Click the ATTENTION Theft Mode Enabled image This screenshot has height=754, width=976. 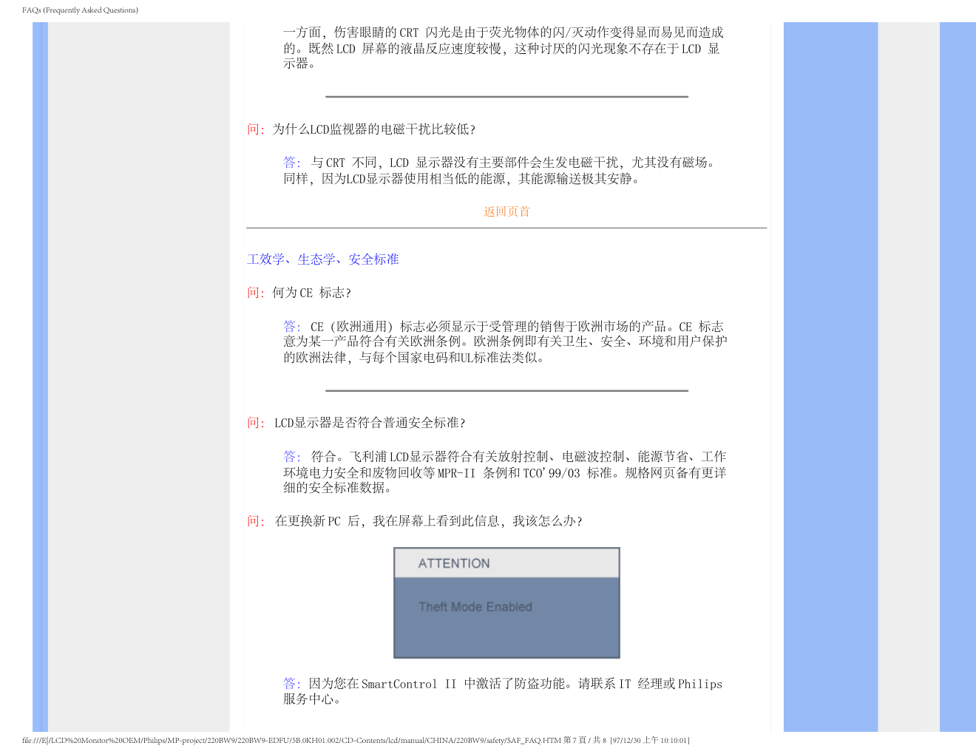506,603
